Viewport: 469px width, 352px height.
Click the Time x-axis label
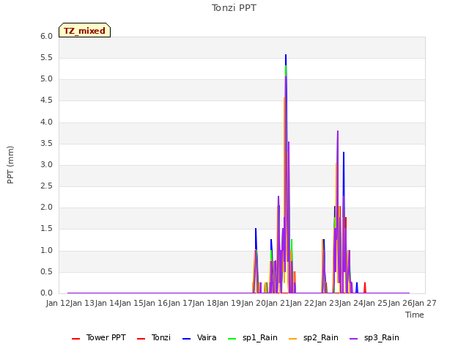point(415,315)
